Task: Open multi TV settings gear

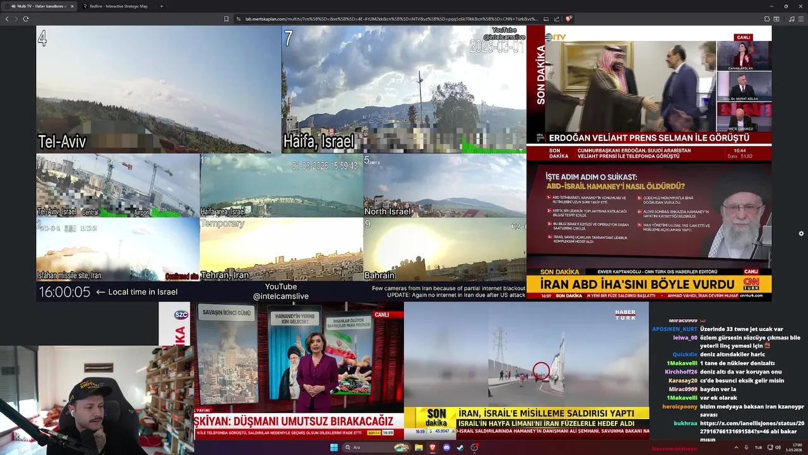Action: pos(801,233)
